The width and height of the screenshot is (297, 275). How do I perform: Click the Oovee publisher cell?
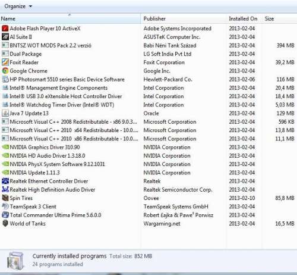151,198
